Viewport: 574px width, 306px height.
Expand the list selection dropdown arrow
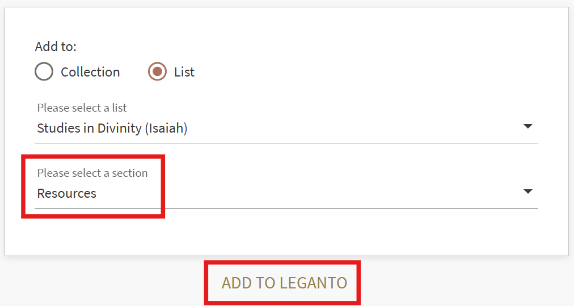[x=527, y=126]
